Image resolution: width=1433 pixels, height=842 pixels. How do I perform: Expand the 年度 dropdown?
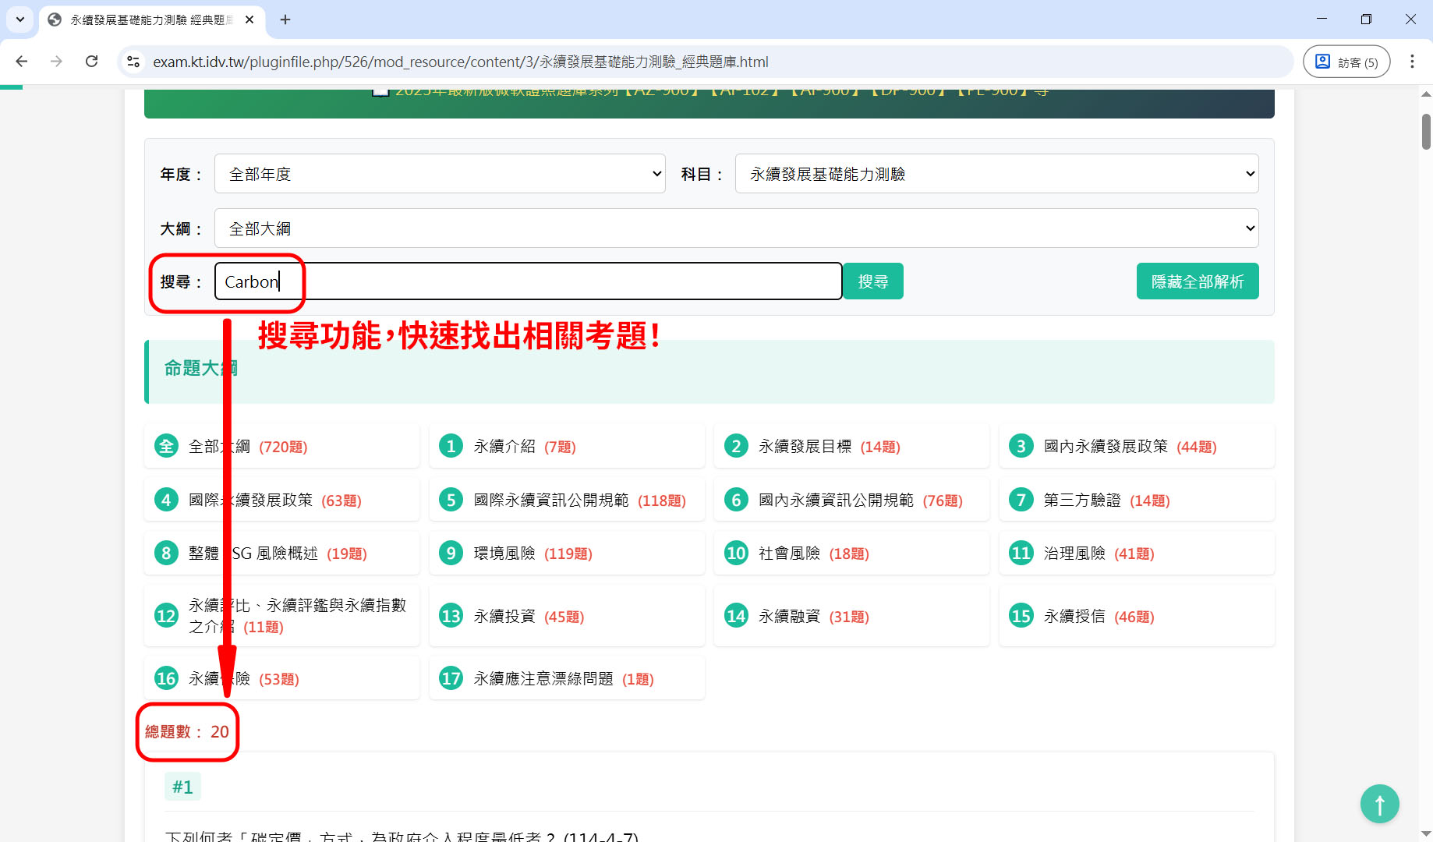coord(440,174)
